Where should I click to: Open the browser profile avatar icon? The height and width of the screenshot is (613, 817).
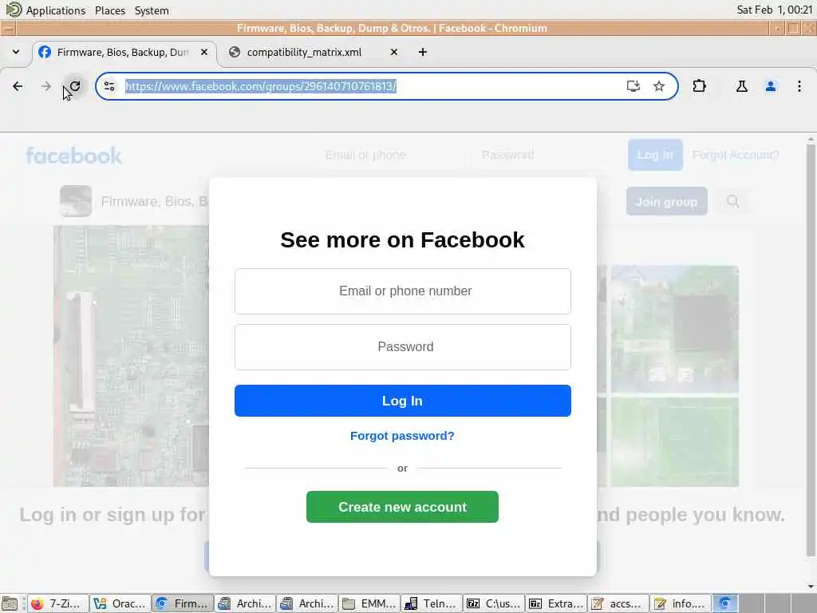tap(771, 86)
